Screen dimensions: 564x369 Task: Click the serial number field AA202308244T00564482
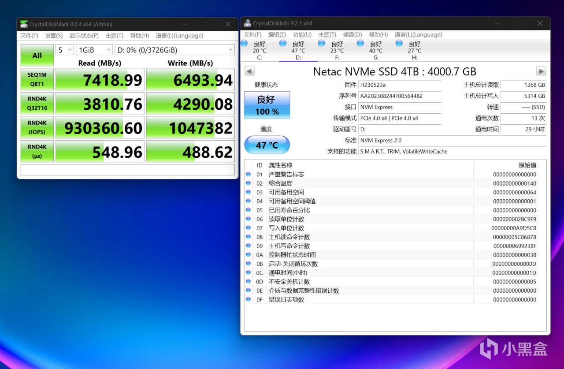click(400, 96)
